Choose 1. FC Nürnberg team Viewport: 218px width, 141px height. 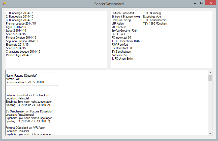(x=152, y=13)
